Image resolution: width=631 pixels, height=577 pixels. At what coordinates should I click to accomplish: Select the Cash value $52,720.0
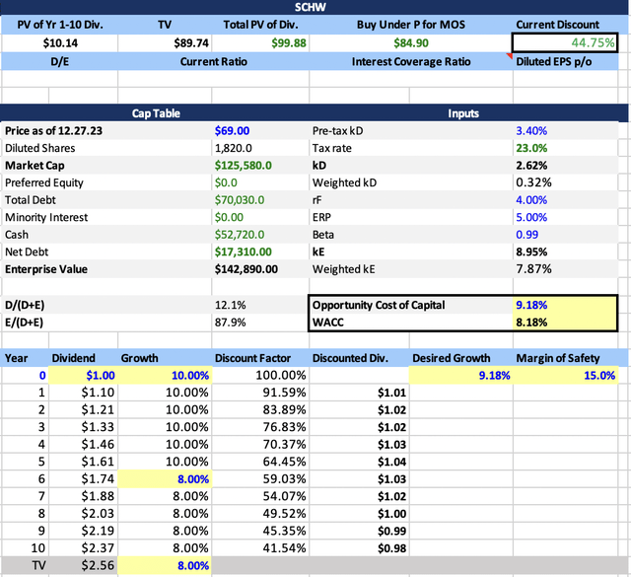[260, 235]
